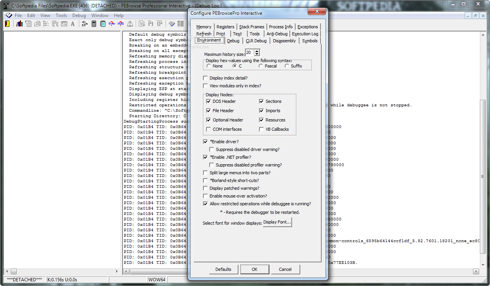Click the greyed braces step-over icon
490x286 pixels.
159,24
